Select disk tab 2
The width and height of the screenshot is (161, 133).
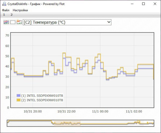[12, 15]
